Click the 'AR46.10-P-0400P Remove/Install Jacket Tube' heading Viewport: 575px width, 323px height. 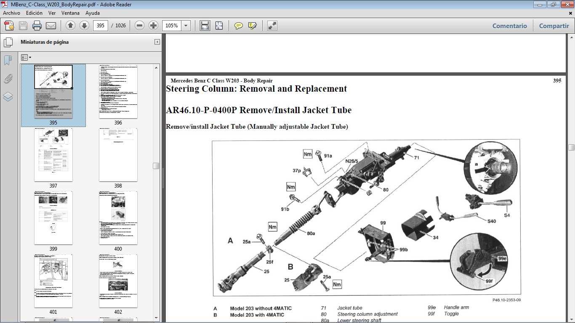[259, 110]
